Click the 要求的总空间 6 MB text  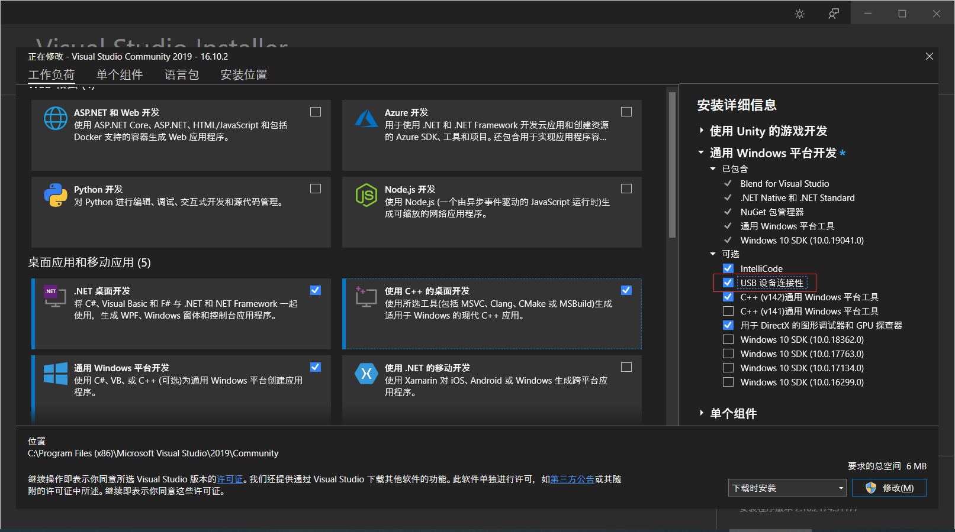[887, 466]
